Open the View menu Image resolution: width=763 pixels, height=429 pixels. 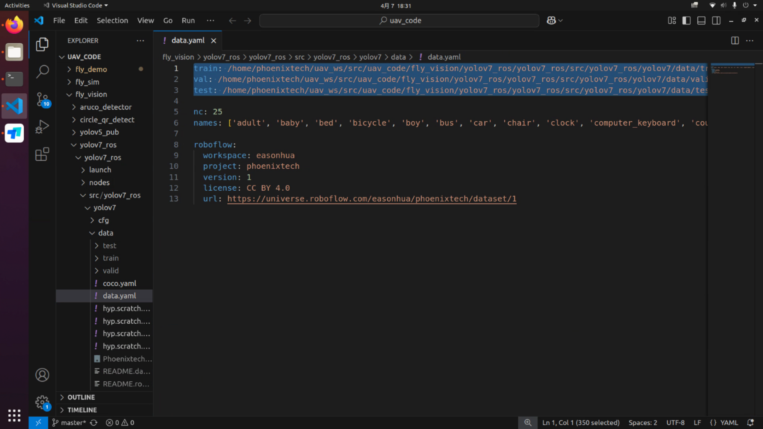pyautogui.click(x=145, y=21)
